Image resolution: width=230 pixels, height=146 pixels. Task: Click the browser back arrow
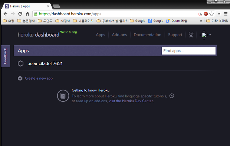pos(6,14)
